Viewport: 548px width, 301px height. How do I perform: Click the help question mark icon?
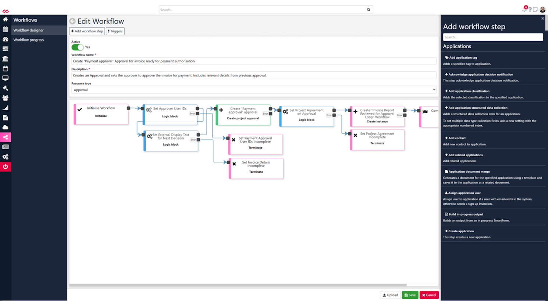click(530, 10)
